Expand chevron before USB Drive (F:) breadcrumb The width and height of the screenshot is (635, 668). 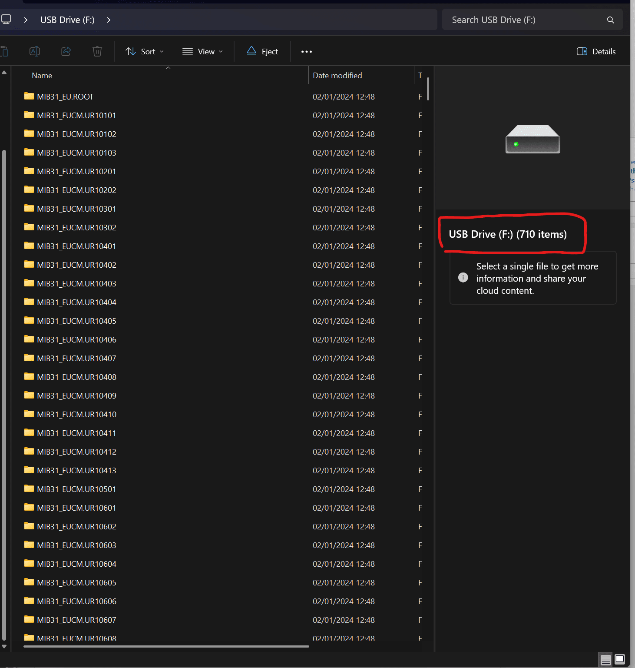(x=26, y=20)
